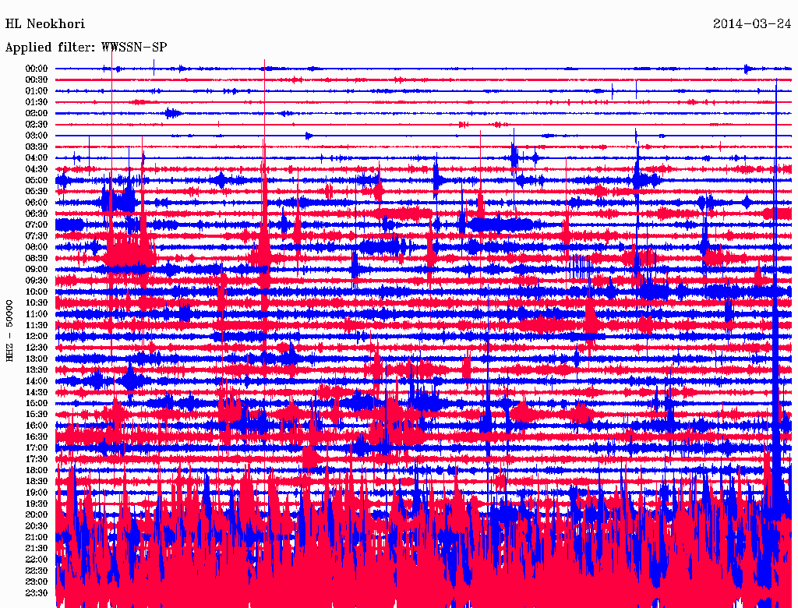Viewport: 798px width, 608px height.
Task: Click the 05:00 time label
Action: pyautogui.click(x=37, y=180)
